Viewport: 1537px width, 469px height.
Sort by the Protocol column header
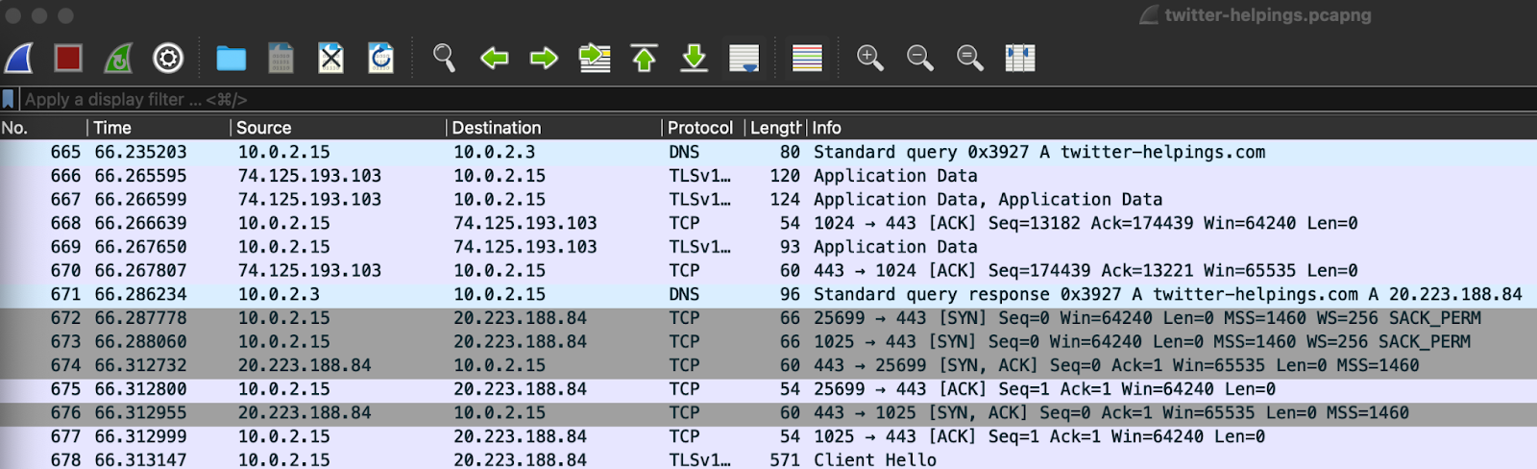coord(700,128)
